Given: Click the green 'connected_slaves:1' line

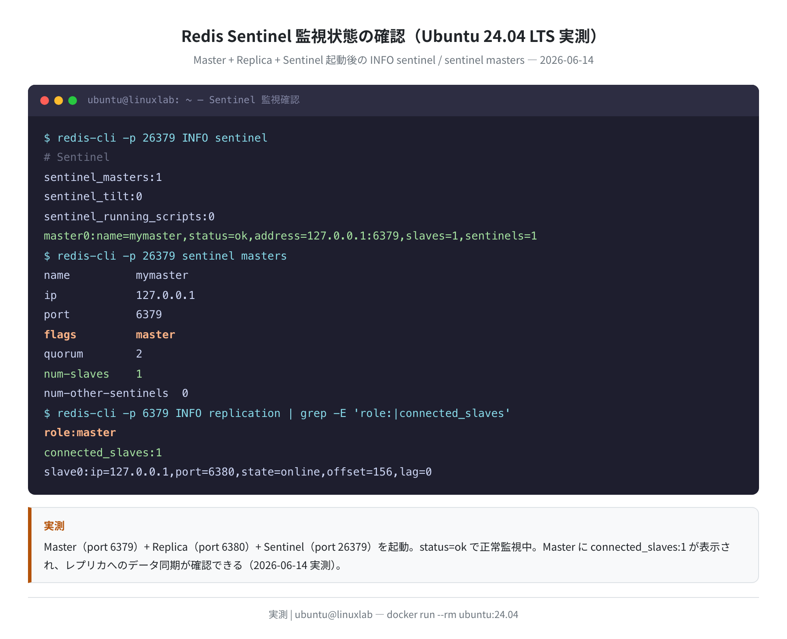Looking at the screenshot, I should coord(103,453).
